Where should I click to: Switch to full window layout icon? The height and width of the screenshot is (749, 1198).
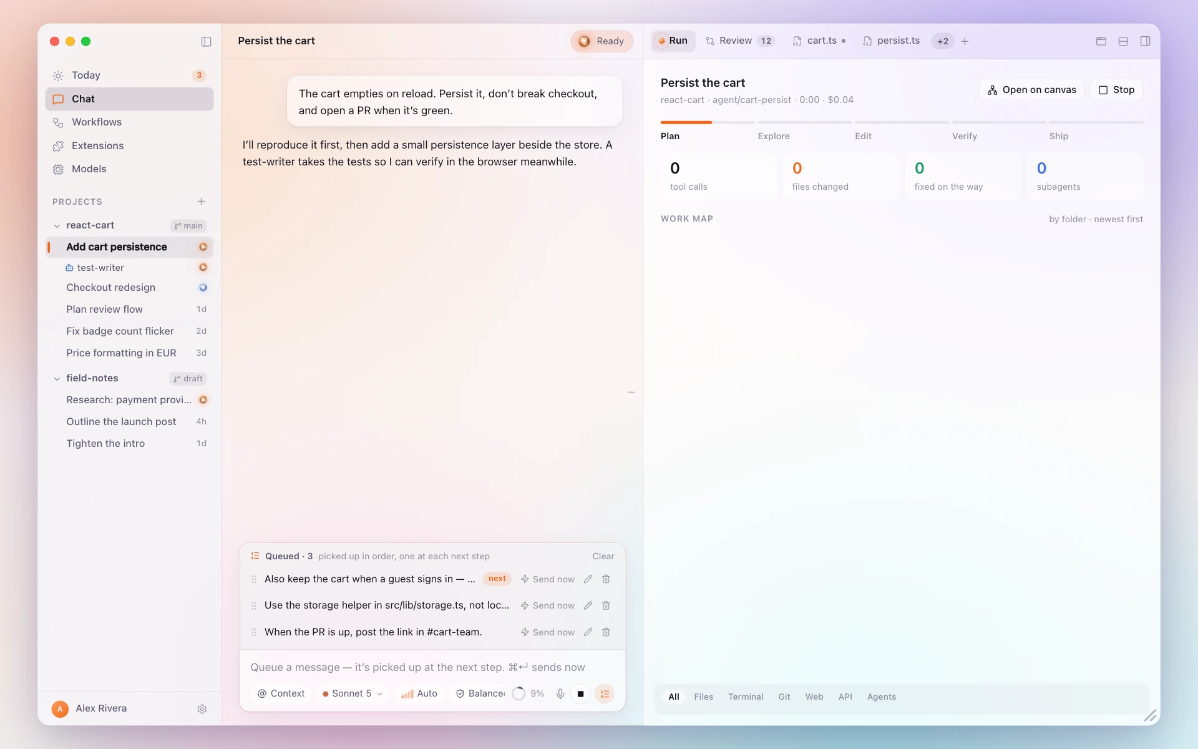point(1101,41)
